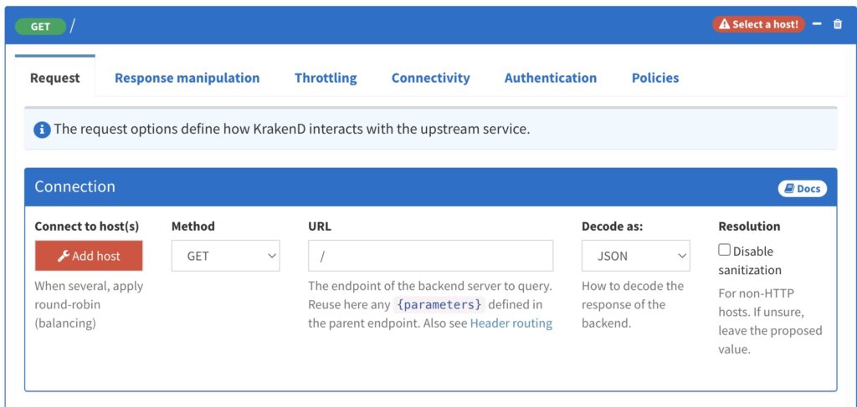Screen dimensions: 857x407
Task: Delete the backend using the trash icon
Action: [x=837, y=24]
